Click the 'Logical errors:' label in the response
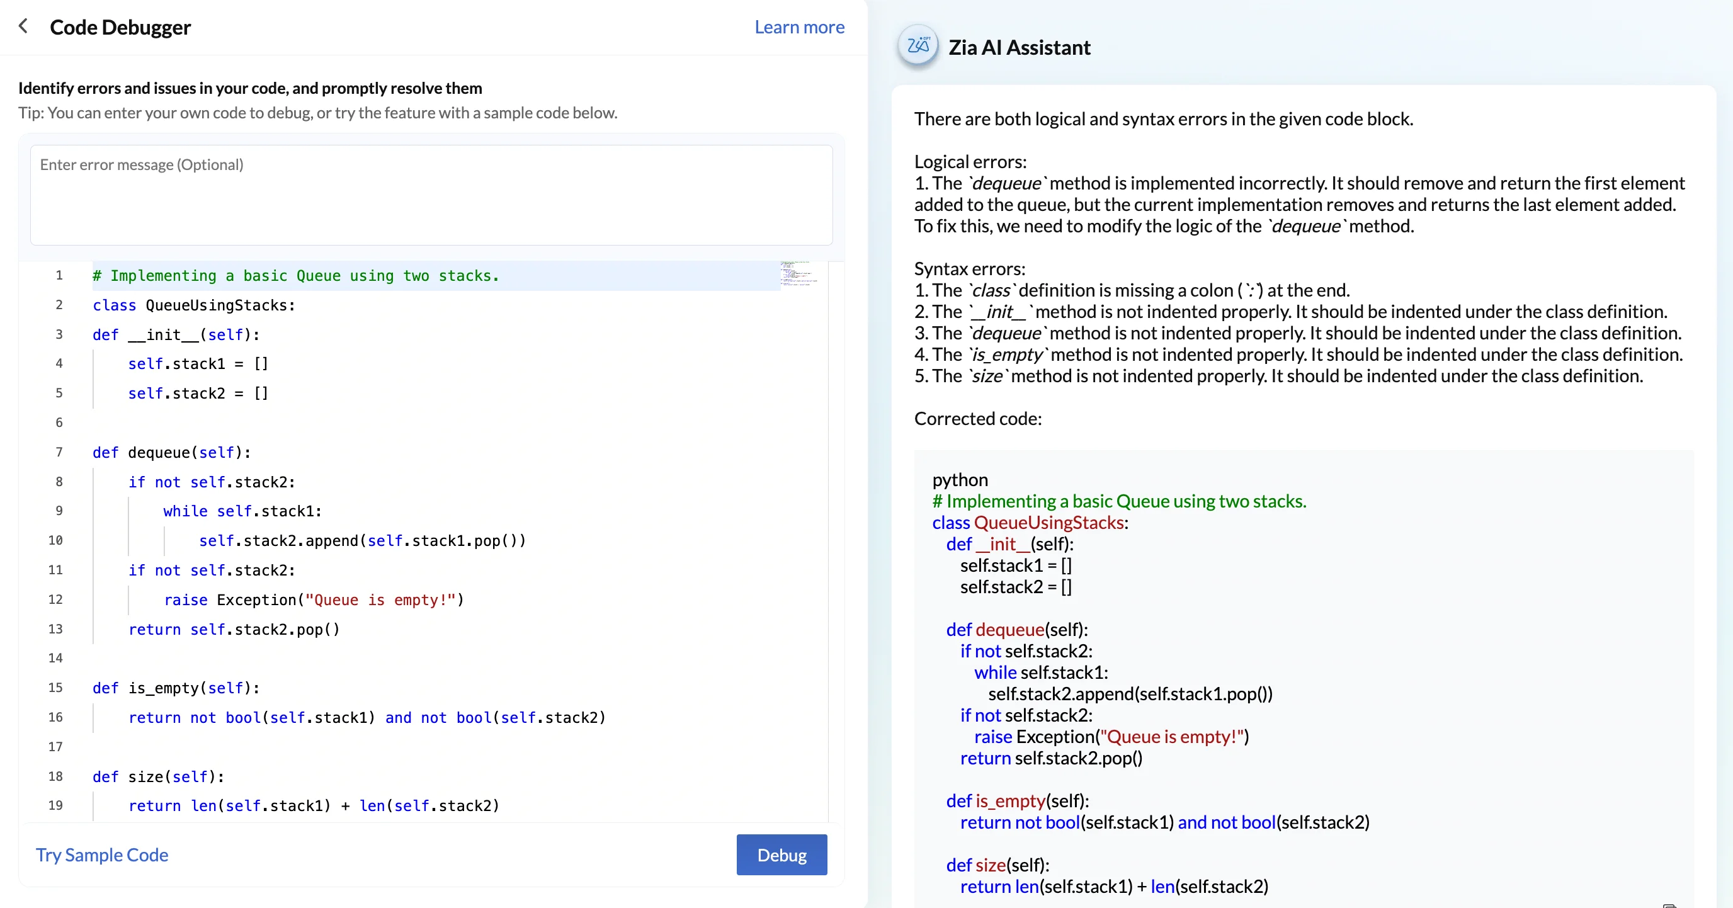 [x=970, y=161]
